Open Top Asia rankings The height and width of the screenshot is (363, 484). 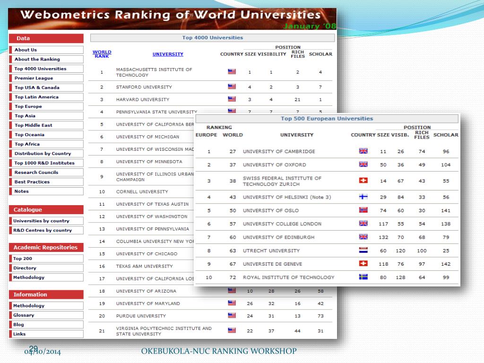[x=46, y=116]
